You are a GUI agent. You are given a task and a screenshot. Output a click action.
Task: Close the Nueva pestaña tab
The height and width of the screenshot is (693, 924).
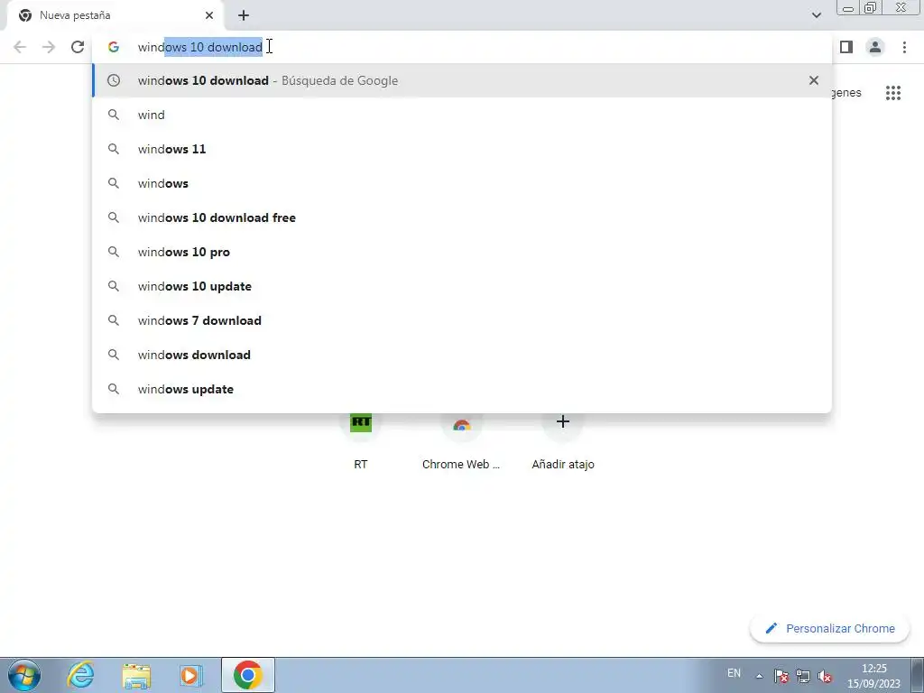(209, 15)
